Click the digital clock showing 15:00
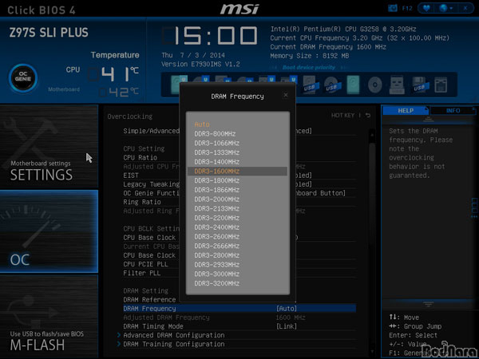Screen dimensions: 479x359 pos(209,36)
